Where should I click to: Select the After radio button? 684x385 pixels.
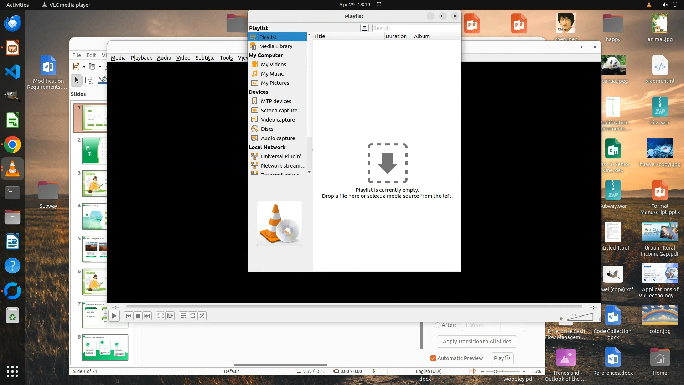click(x=437, y=325)
